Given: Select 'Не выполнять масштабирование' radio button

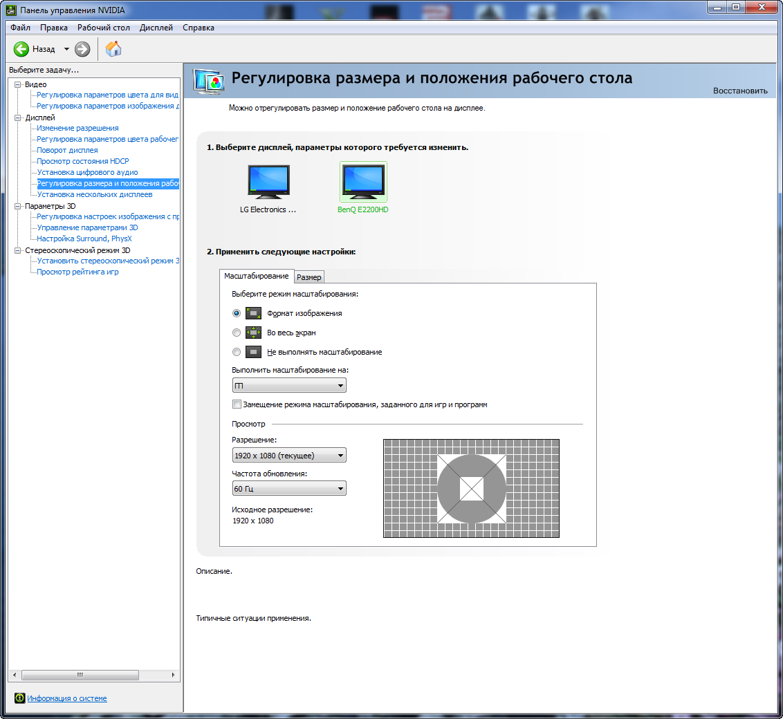Looking at the screenshot, I should tap(237, 352).
